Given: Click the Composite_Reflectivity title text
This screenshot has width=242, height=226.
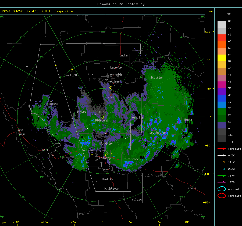Looking at the screenshot, I should (x=121, y=4).
